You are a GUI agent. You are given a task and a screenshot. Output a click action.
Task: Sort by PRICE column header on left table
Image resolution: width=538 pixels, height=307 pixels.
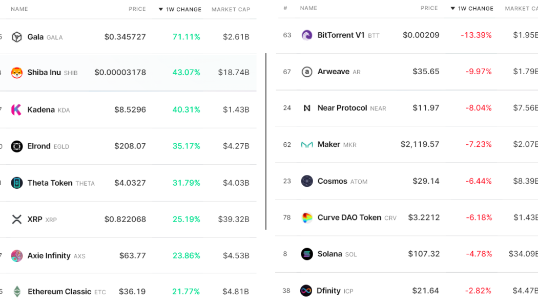pyautogui.click(x=137, y=9)
